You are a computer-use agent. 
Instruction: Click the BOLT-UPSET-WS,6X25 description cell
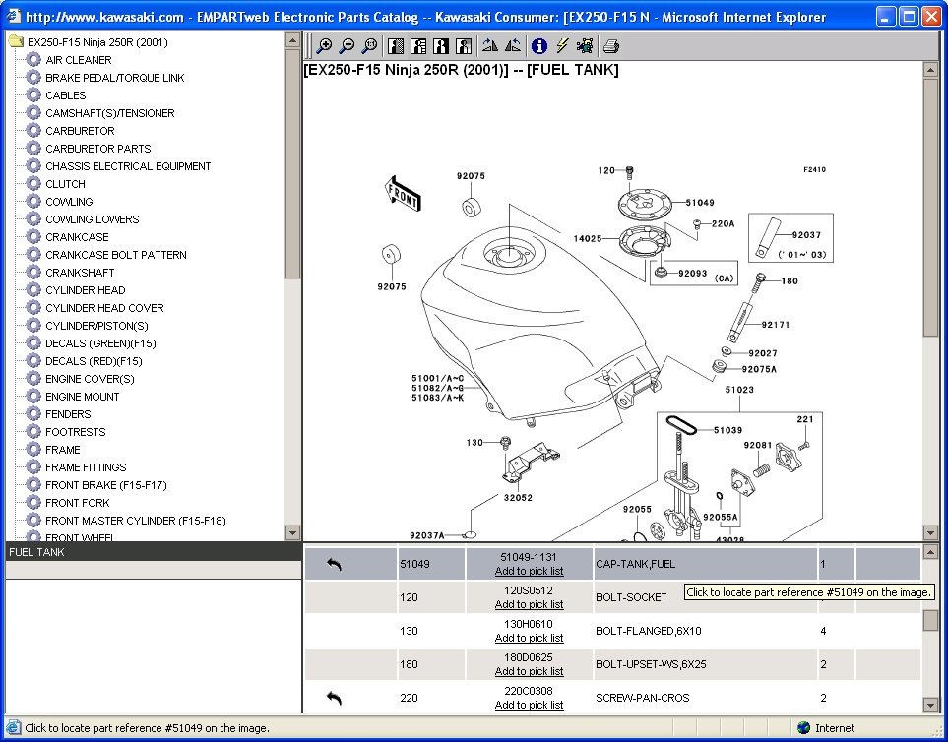(x=706, y=664)
